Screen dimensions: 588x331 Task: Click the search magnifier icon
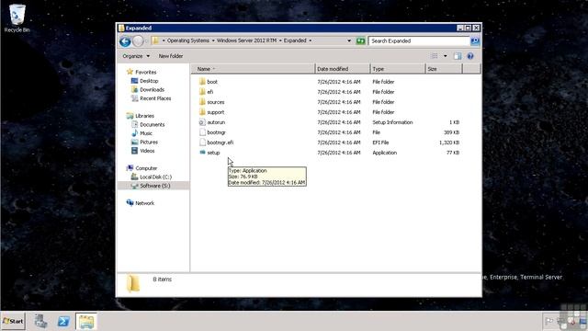pos(475,40)
